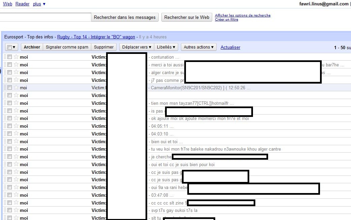Select the "ok ajoute moi" message checkbox
351x220 pixels.
(x=10, y=118)
